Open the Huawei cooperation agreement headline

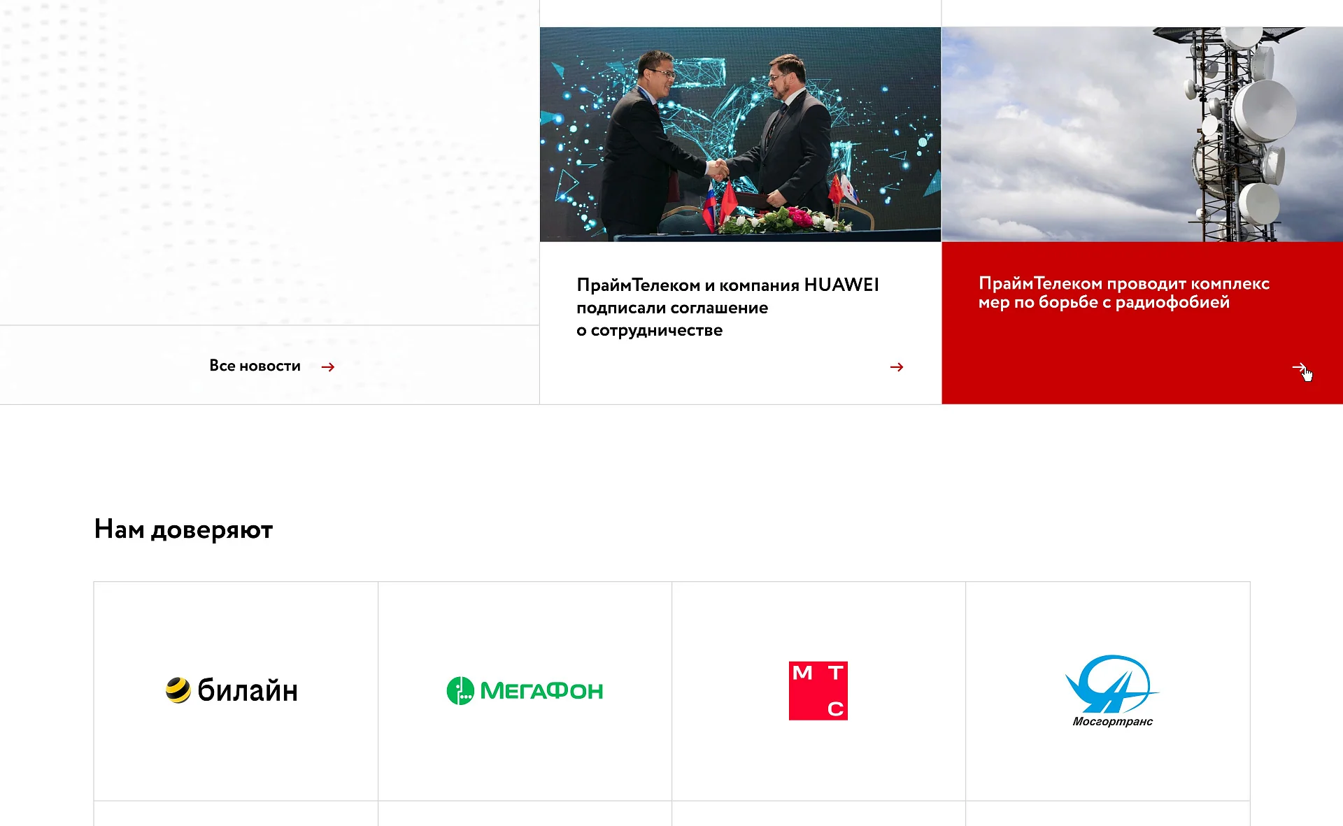[x=727, y=308]
